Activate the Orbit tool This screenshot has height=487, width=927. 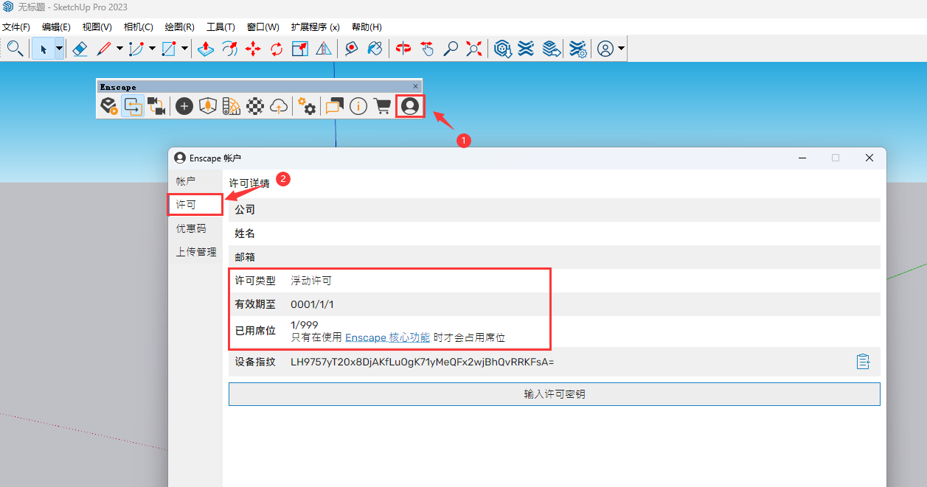(x=403, y=49)
